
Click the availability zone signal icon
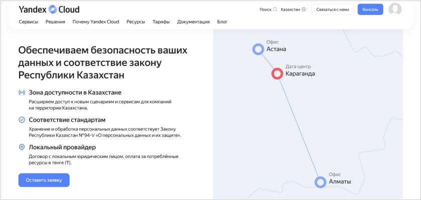click(x=22, y=92)
